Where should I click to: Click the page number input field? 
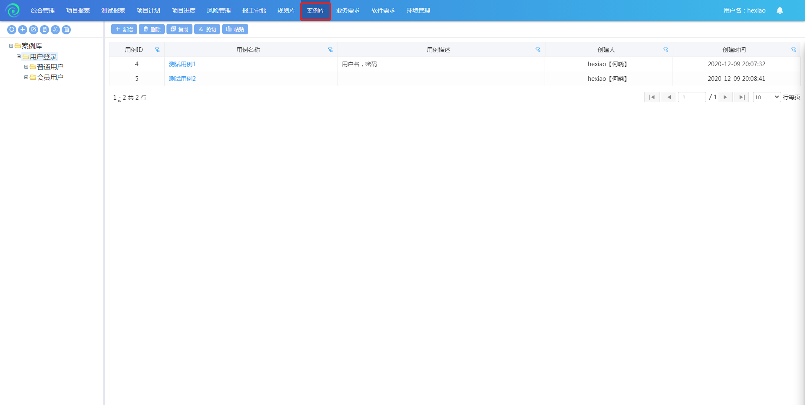(x=691, y=97)
